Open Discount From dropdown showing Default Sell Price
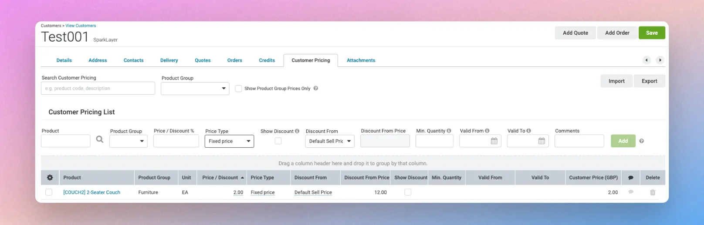This screenshot has width=704, height=225. pyautogui.click(x=330, y=141)
